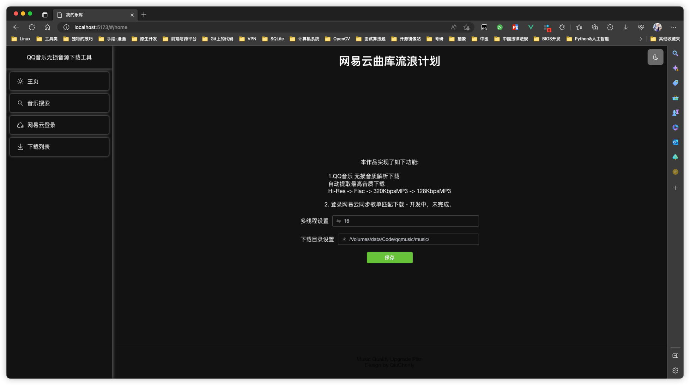The height and width of the screenshot is (385, 690).
Task: Open the sidebar search magnifier icon
Action: click(x=675, y=53)
